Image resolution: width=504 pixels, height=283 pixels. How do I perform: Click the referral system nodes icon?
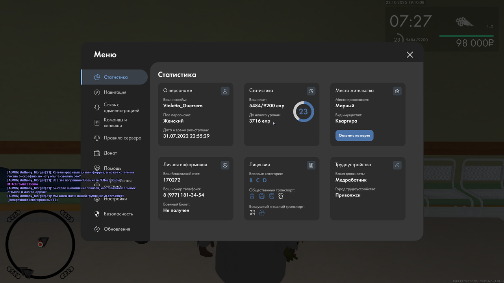pyautogui.click(x=97, y=184)
